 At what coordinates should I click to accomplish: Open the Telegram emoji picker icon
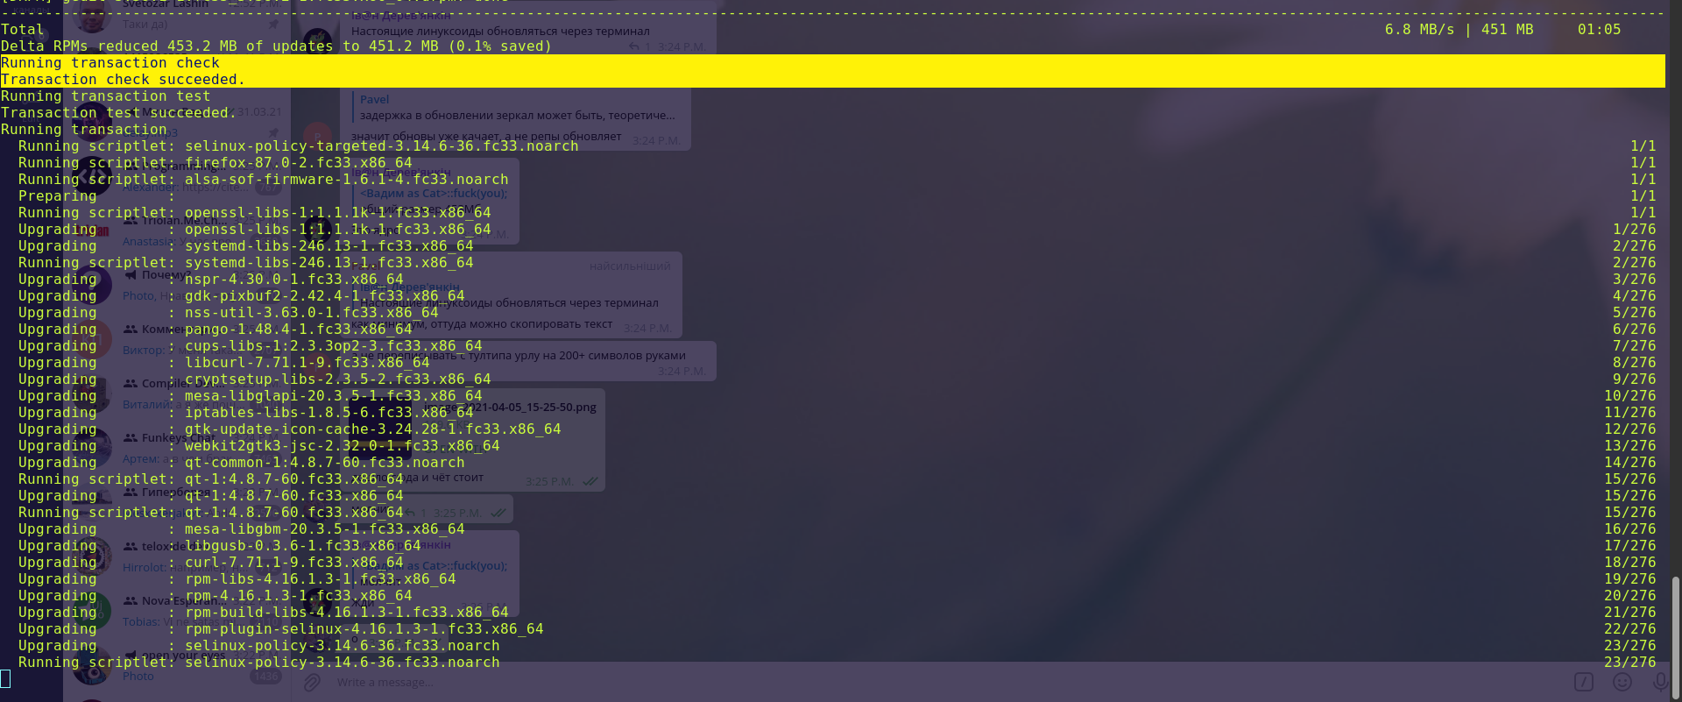click(1622, 681)
